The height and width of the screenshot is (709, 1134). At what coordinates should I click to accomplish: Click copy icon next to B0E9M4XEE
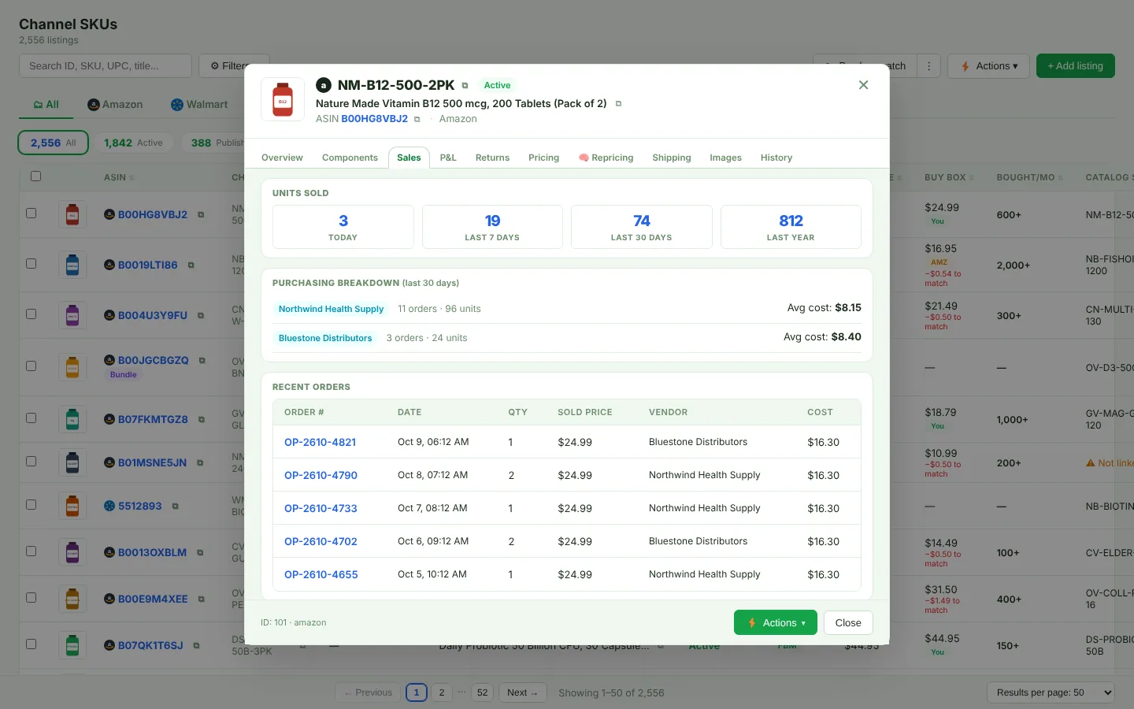pyautogui.click(x=202, y=599)
